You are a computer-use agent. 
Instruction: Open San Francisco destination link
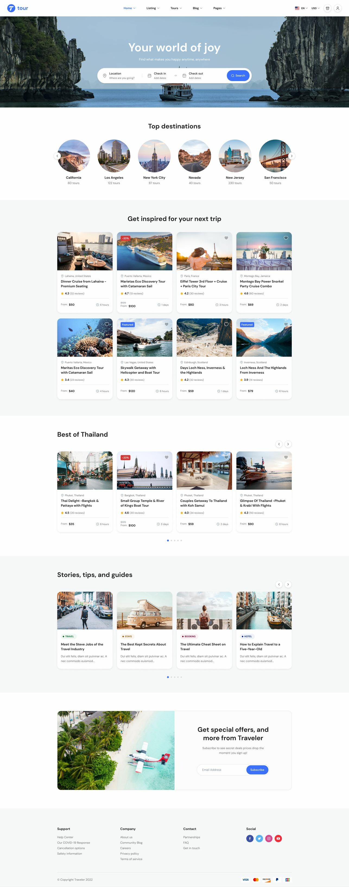(x=275, y=178)
